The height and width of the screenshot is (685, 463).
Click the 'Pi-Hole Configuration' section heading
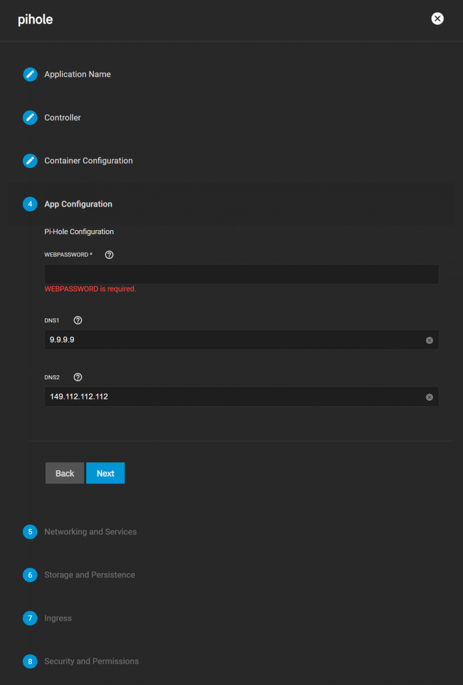(x=79, y=231)
